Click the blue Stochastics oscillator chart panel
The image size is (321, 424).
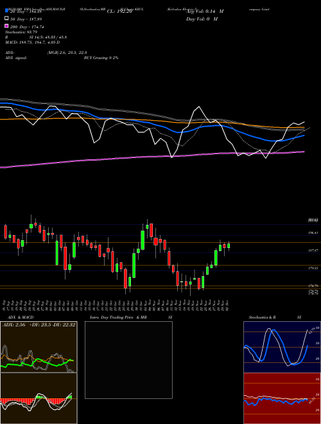click(x=282, y=347)
